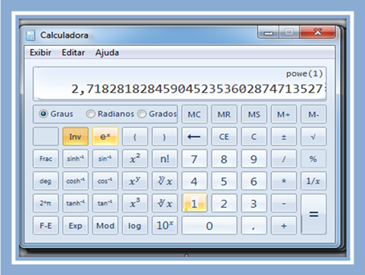Viewport: 365px width, 275px height.
Task: Click the digit 2 key
Action: tap(224, 203)
